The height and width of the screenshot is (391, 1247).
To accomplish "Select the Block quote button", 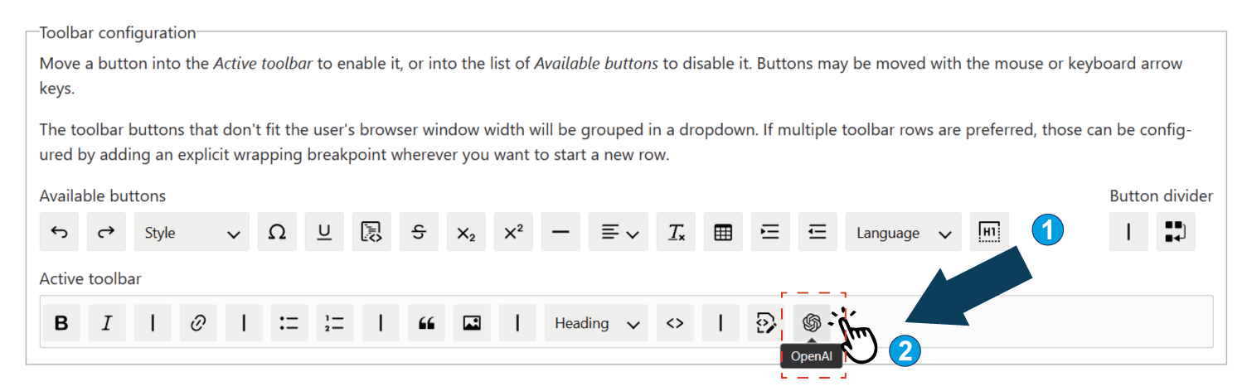I will [x=426, y=323].
